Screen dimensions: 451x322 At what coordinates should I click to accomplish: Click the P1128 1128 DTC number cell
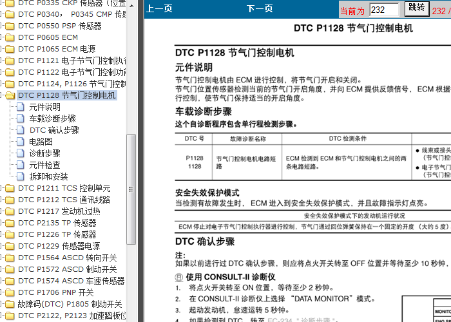pos(195,162)
